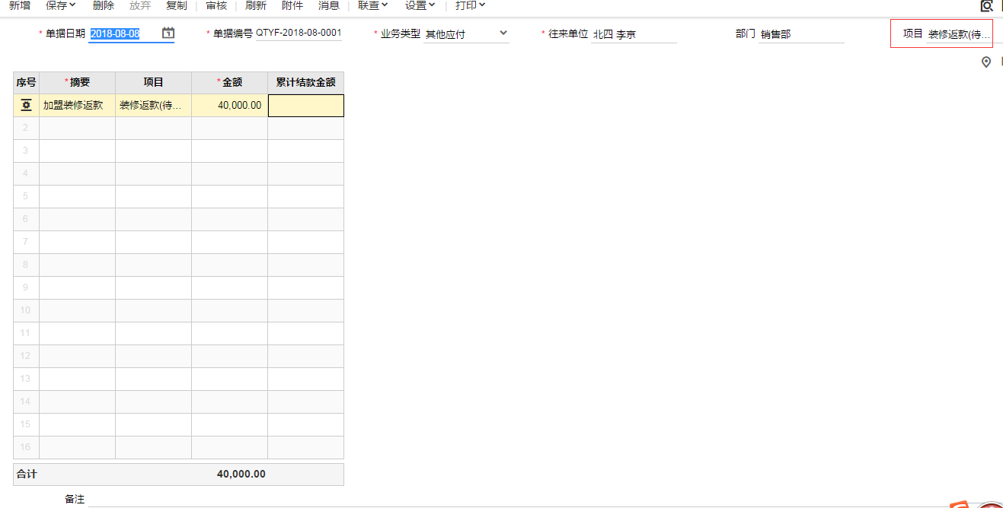Open the 设置 dropdown menu

pyautogui.click(x=420, y=6)
